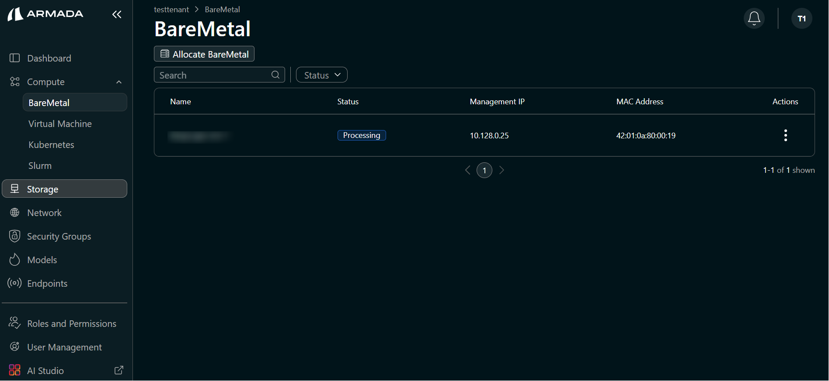The height and width of the screenshot is (381, 829).
Task: Open Slurm section
Action: (x=75, y=165)
